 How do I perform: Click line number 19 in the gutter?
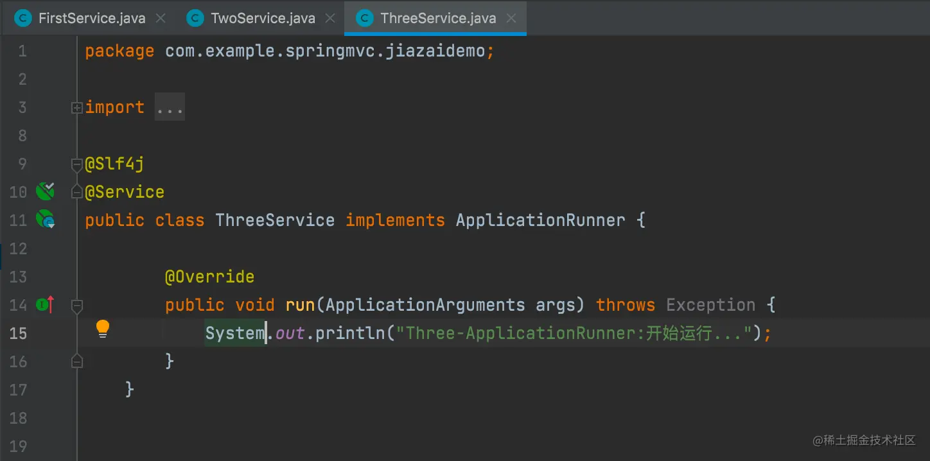pyautogui.click(x=19, y=446)
